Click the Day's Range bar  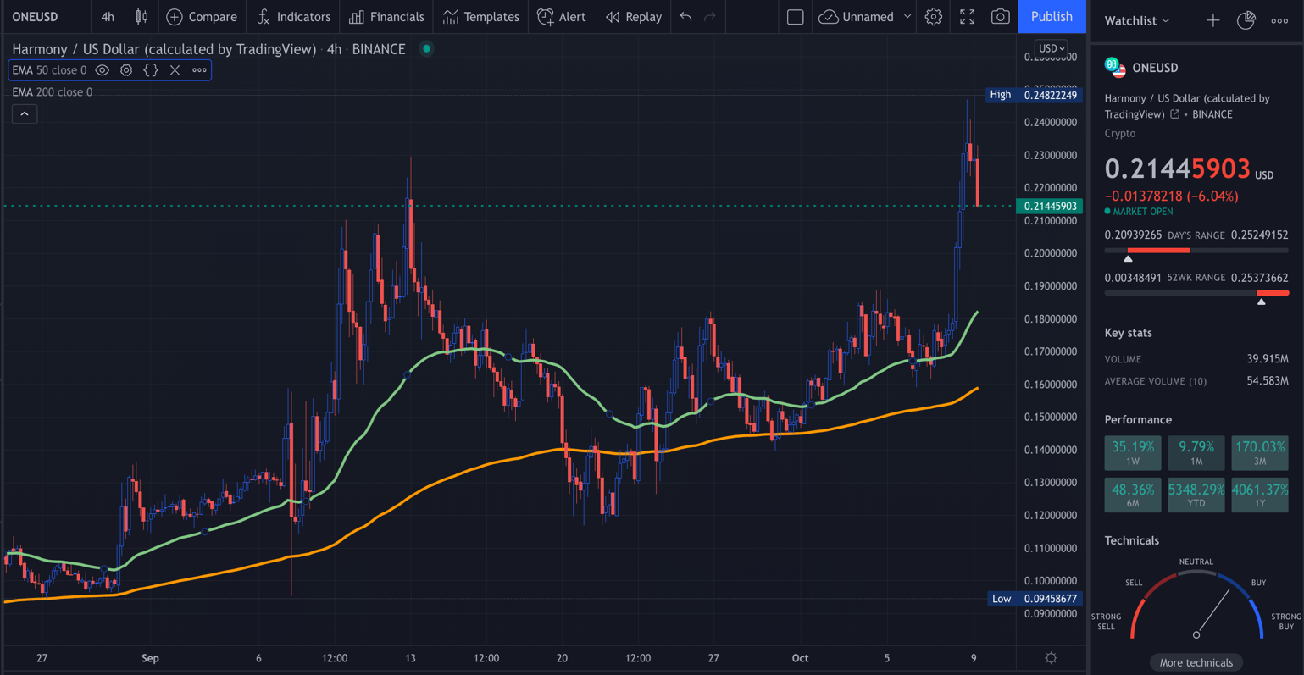1196,251
